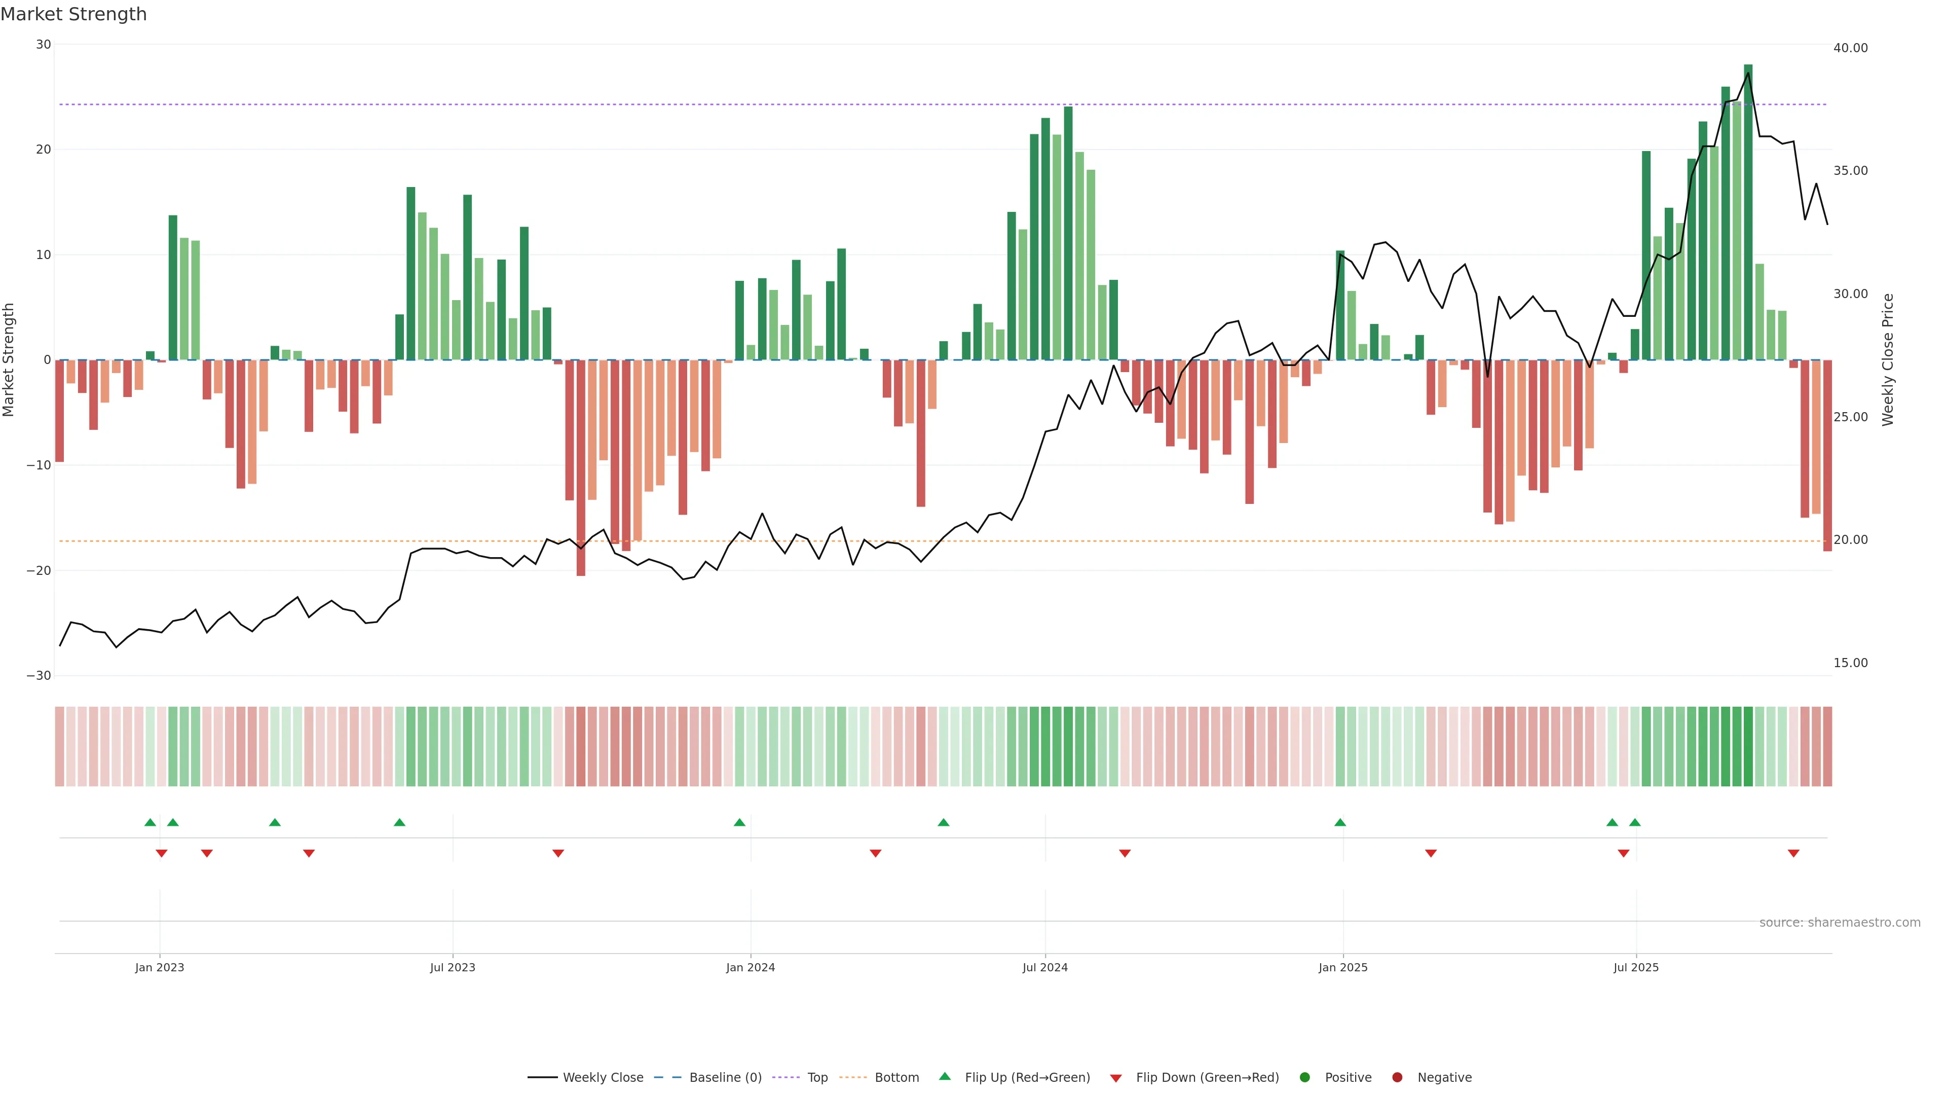Click Flip Down red triangle legend icon
Image resolution: width=1946 pixels, height=1095 pixels.
(1116, 1078)
